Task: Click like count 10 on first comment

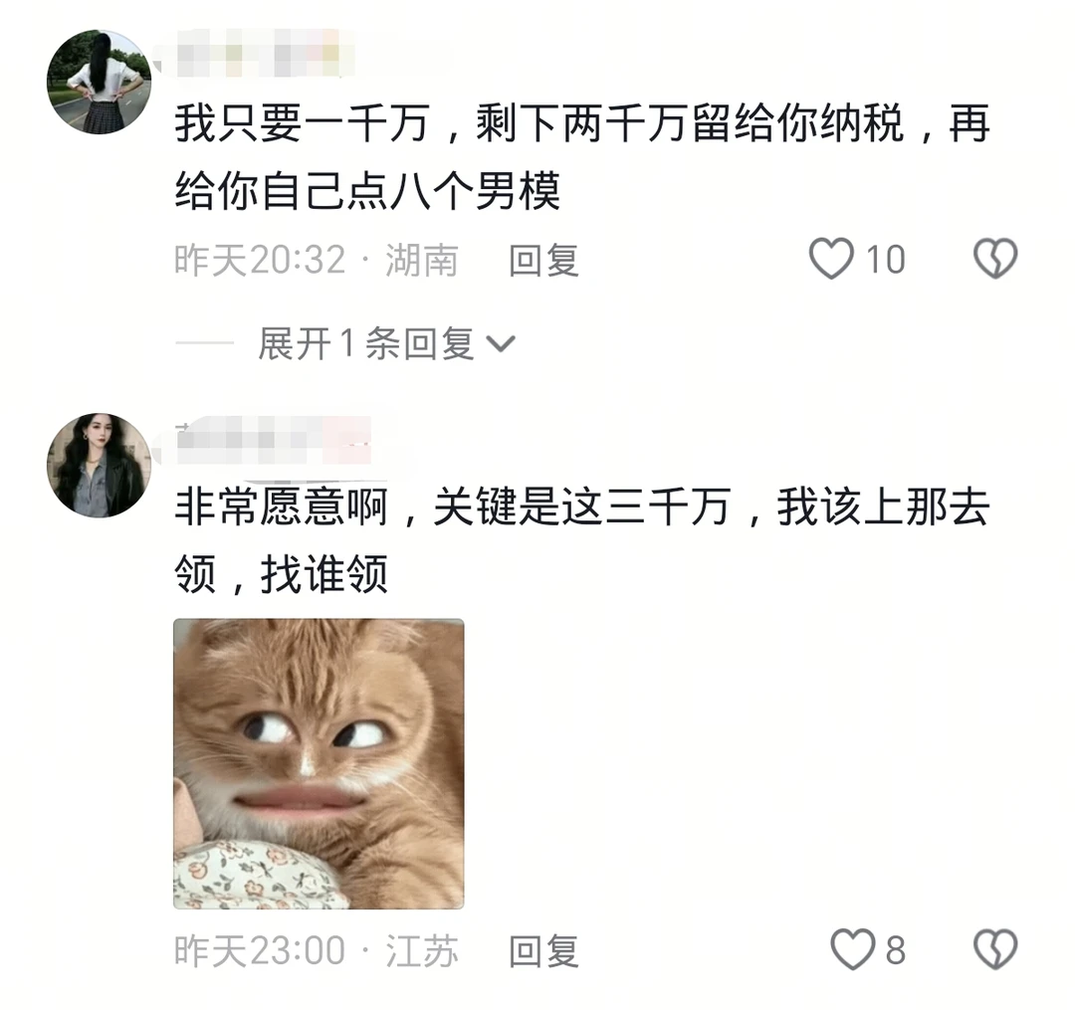Action: pos(885,260)
